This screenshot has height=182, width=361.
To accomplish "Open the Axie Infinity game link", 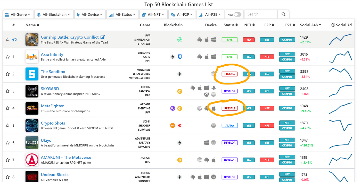I will tap(52, 55).
